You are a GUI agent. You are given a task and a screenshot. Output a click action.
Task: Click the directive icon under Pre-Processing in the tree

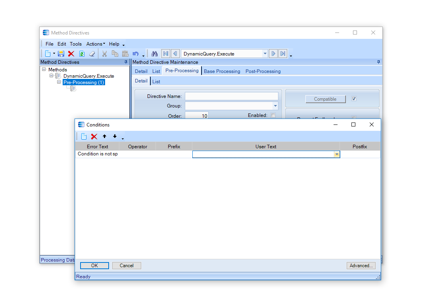pyautogui.click(x=73, y=88)
